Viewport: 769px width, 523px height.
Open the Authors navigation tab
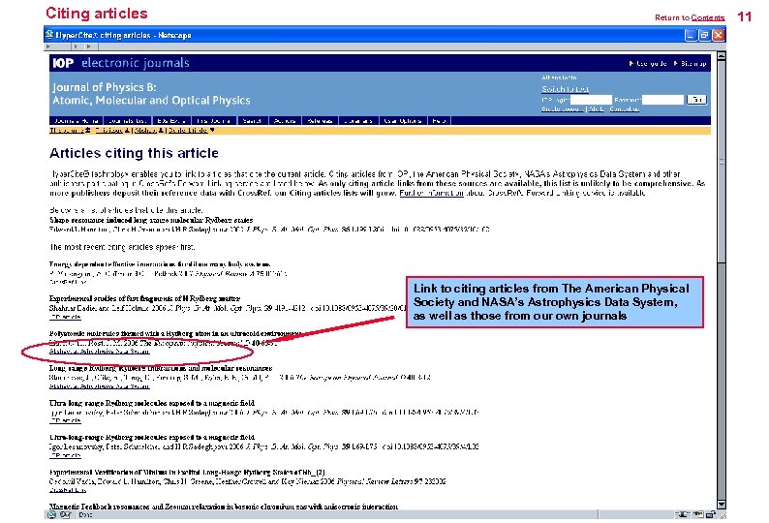tap(285, 121)
